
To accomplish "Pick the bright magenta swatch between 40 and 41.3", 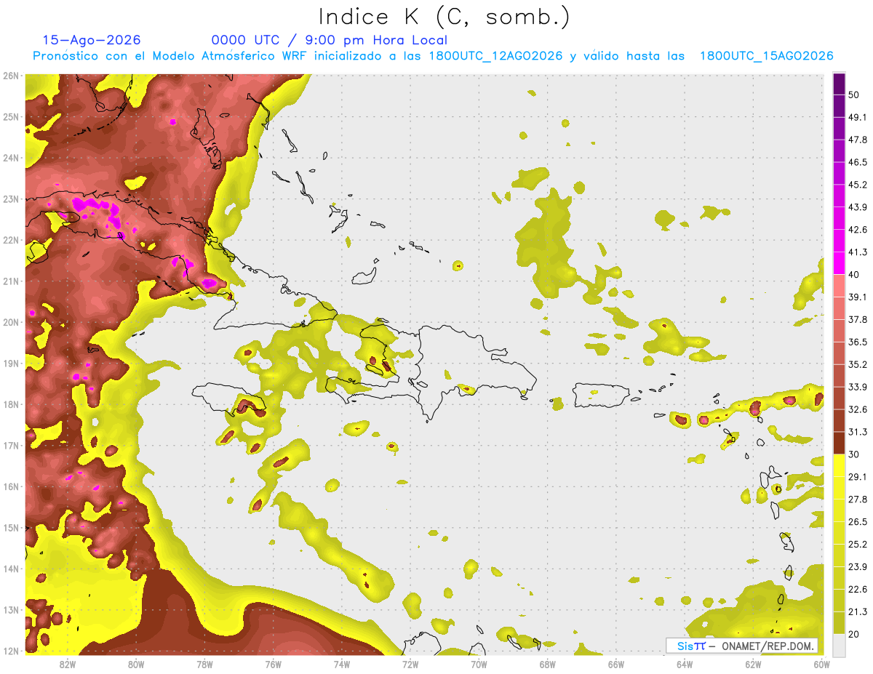I will (x=839, y=263).
